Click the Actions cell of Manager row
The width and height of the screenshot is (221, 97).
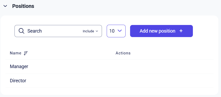165,67
